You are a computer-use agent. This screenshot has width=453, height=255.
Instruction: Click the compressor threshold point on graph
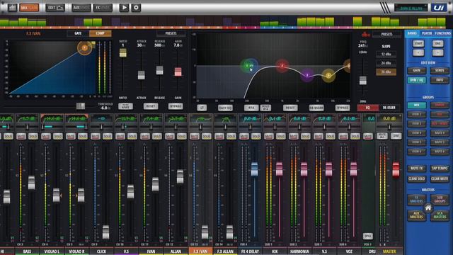coord(84,47)
